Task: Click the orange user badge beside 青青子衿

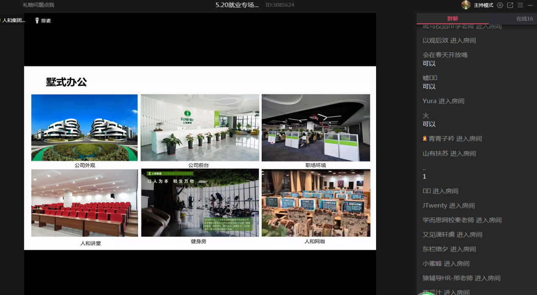Action: click(x=425, y=138)
